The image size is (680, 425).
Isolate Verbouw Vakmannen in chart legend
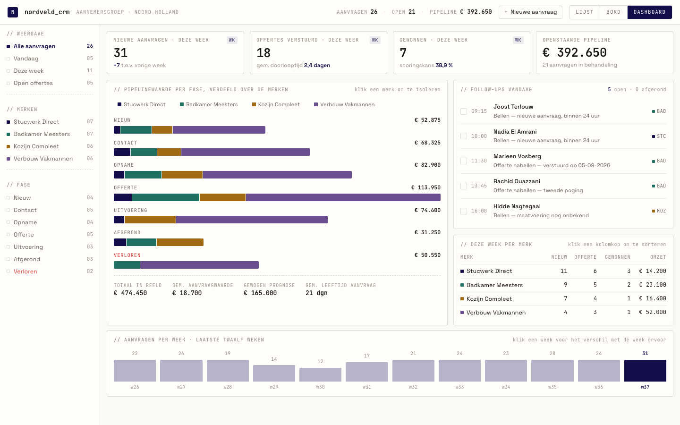[344, 104]
